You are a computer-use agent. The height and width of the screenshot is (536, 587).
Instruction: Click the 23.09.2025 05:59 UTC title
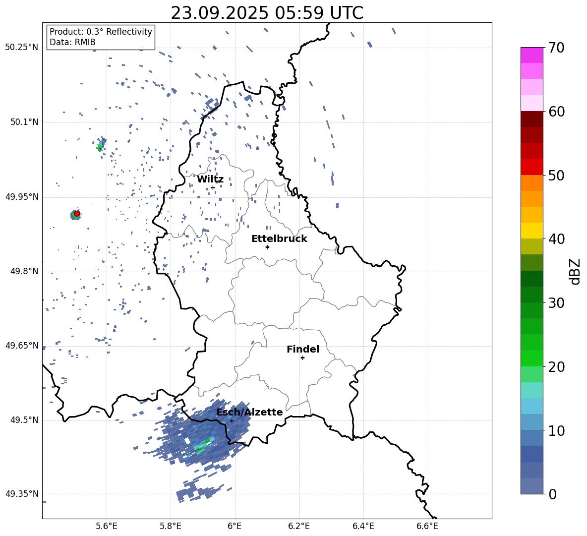(x=267, y=13)
